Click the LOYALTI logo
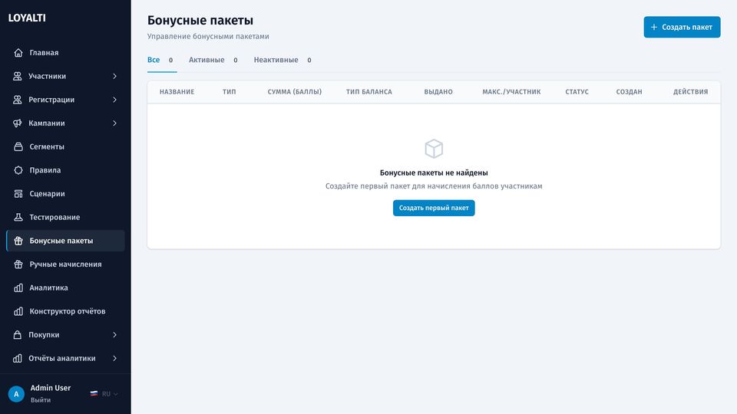Screen dimensions: 737x414 click(x=27, y=18)
